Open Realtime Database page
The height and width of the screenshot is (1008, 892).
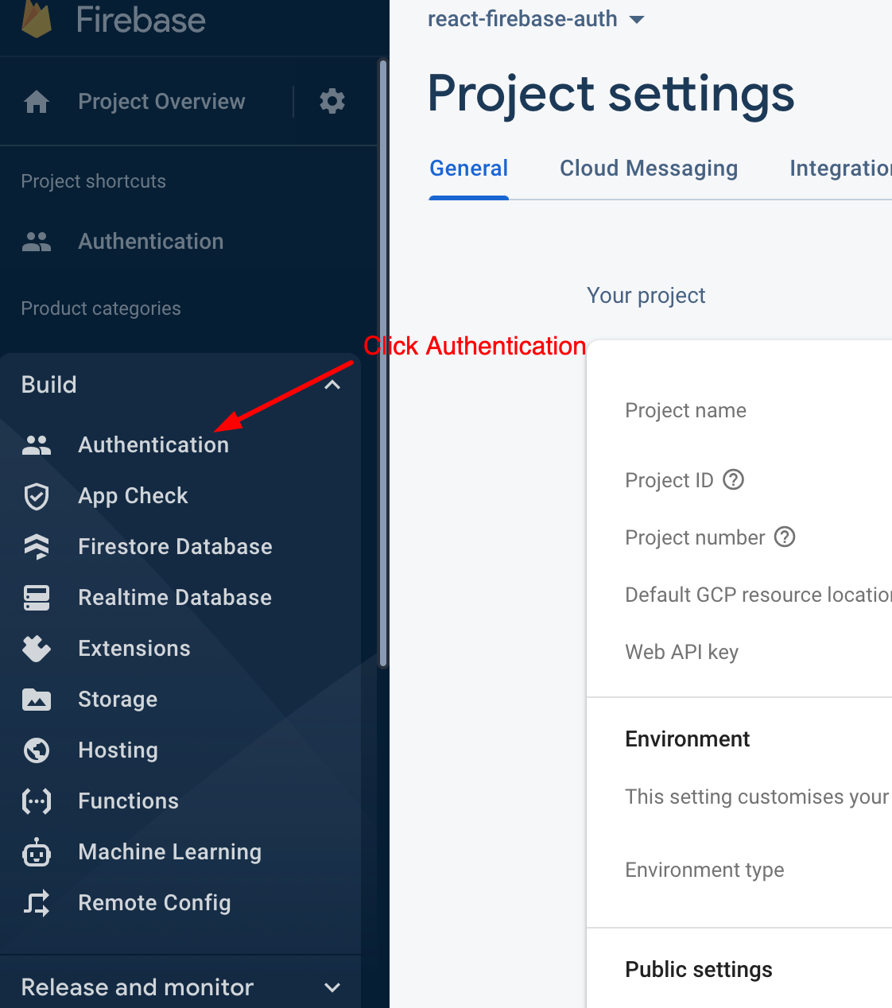pyautogui.click(x=175, y=598)
